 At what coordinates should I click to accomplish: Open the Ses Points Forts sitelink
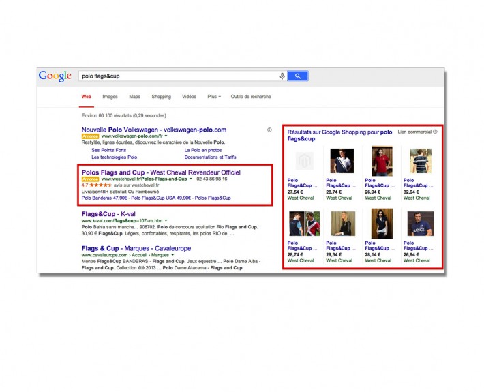pyautogui.click(x=109, y=150)
